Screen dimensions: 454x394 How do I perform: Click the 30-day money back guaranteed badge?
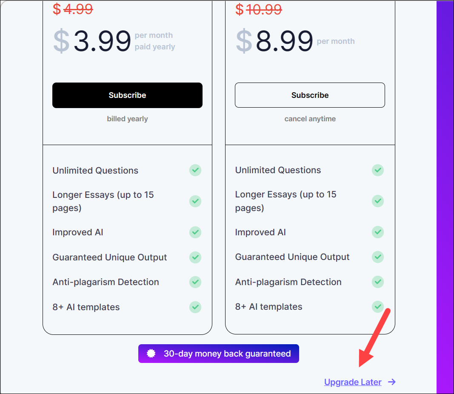(218, 353)
